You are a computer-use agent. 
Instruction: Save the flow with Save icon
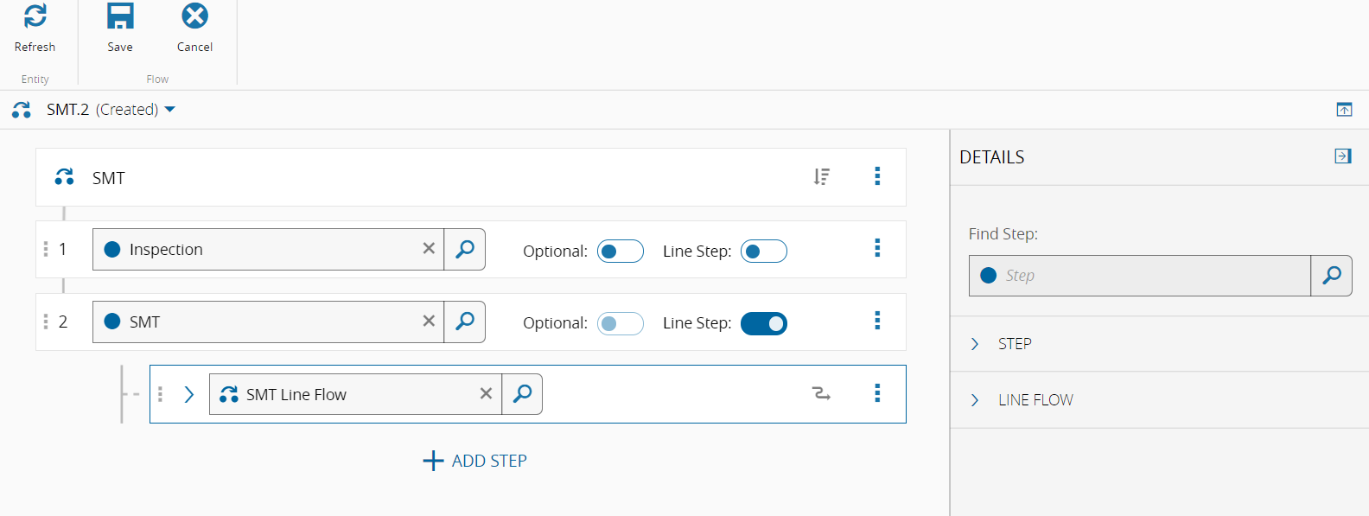point(120,16)
